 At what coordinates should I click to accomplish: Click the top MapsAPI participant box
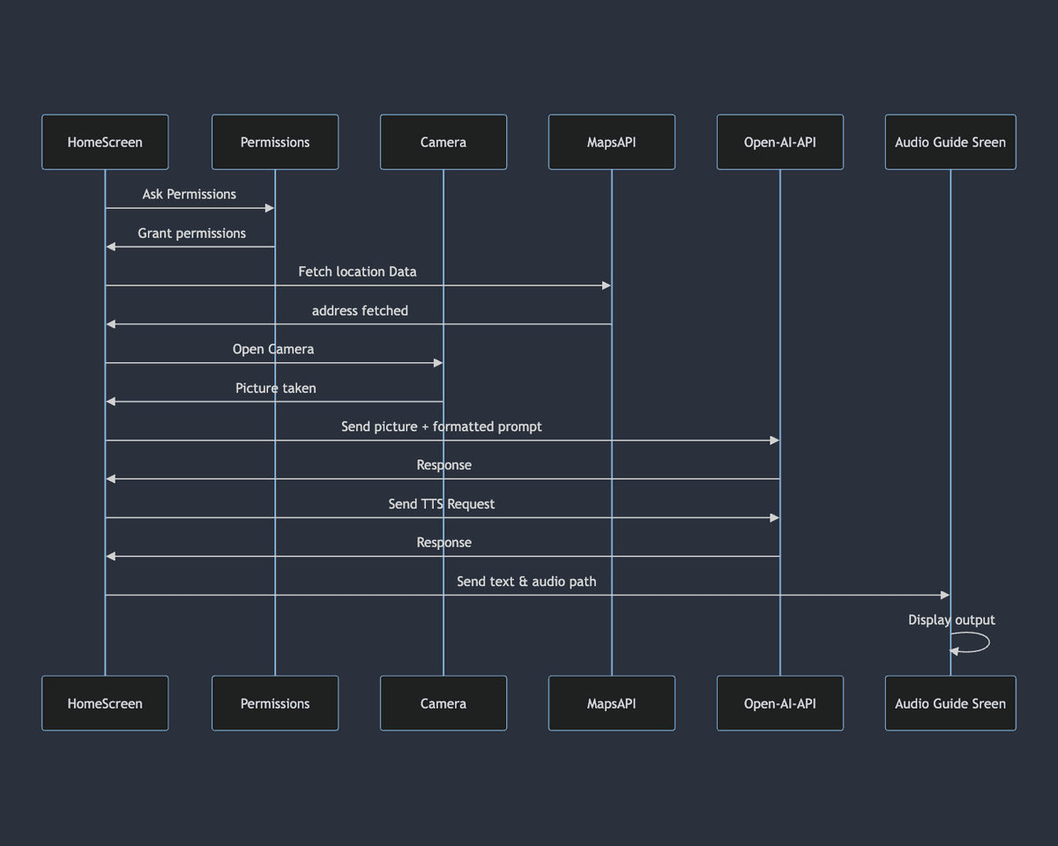coord(612,142)
